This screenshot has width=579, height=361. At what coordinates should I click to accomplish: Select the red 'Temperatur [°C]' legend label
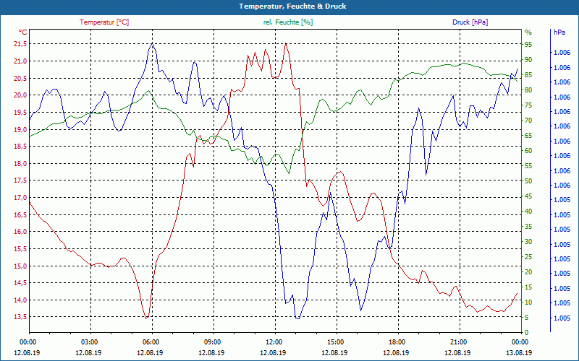click(x=104, y=22)
